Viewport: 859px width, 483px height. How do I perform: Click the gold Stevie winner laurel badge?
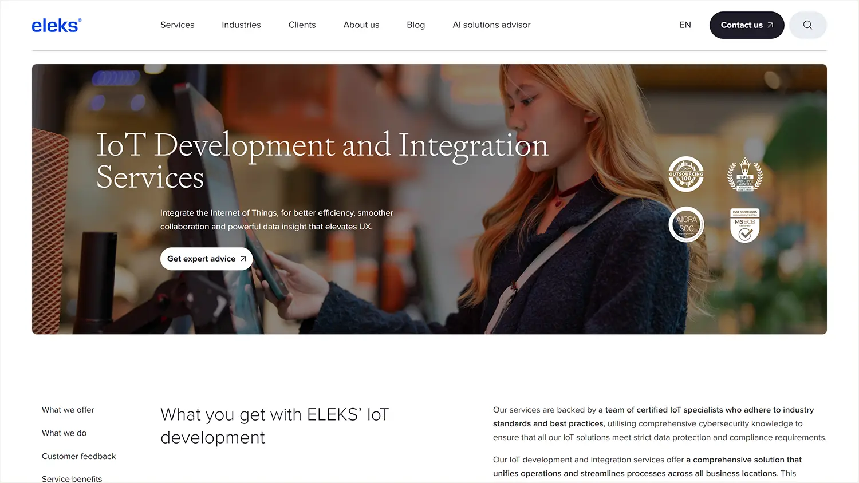[745, 174]
